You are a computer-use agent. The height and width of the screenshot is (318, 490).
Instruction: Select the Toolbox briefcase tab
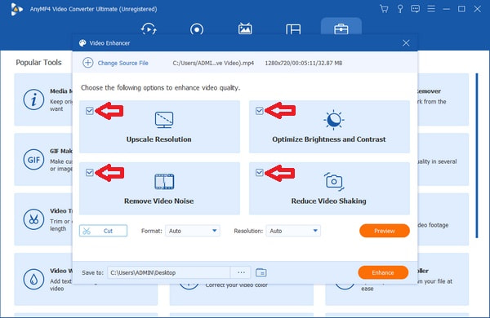(341, 29)
